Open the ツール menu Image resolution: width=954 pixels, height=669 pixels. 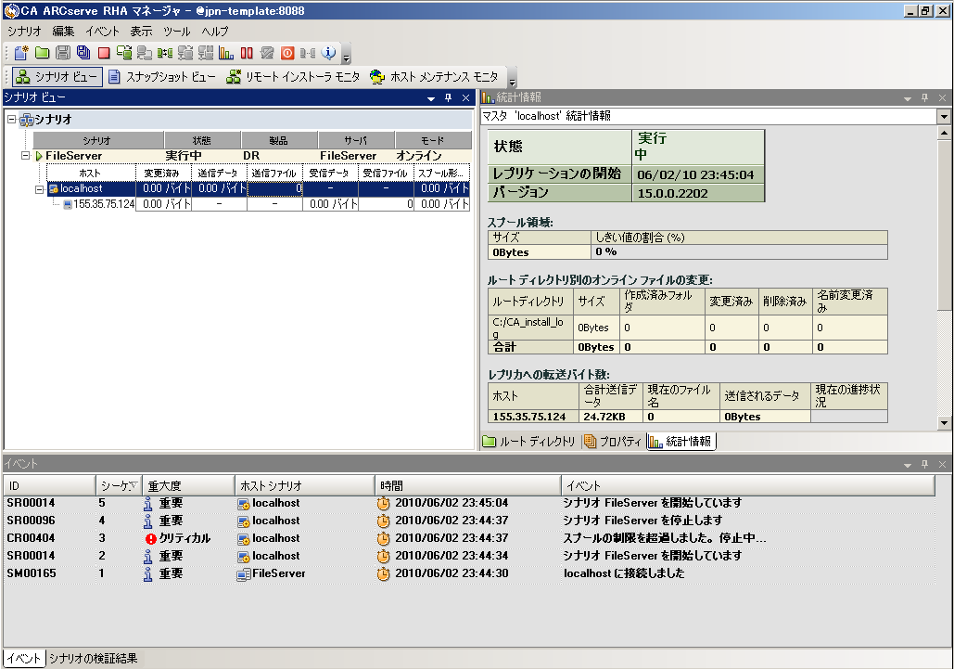(175, 32)
